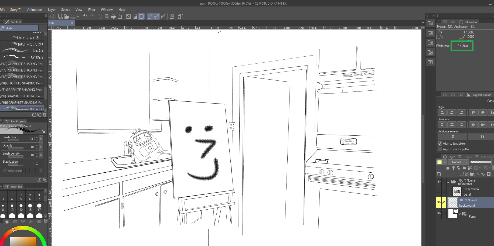This screenshot has width=494, height=246.
Task: Open Clip Studio support help icon
Action: tap(180, 16)
